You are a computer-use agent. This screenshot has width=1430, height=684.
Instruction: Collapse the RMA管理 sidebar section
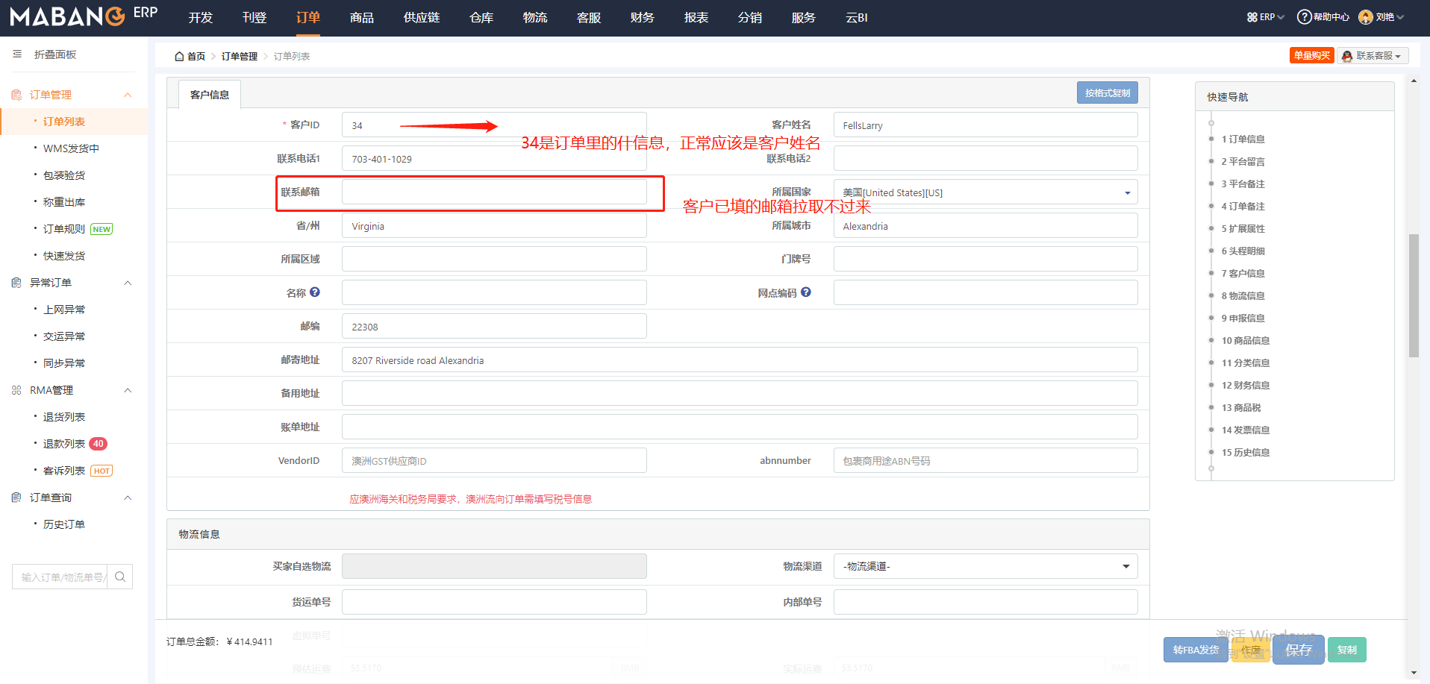tap(128, 390)
